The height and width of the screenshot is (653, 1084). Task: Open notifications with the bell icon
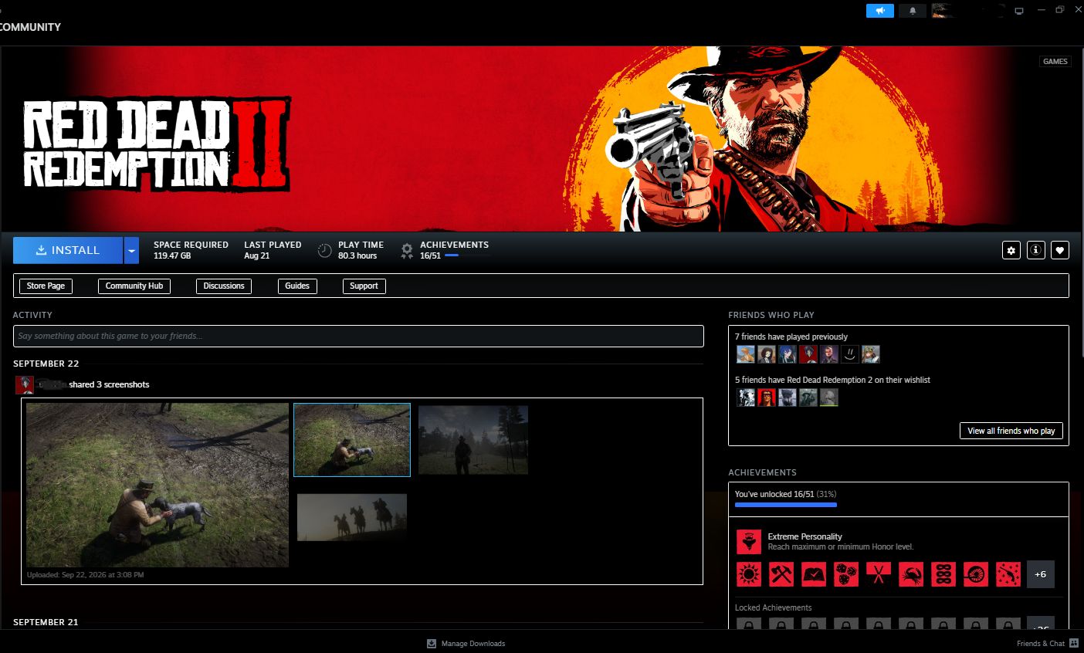coord(913,11)
